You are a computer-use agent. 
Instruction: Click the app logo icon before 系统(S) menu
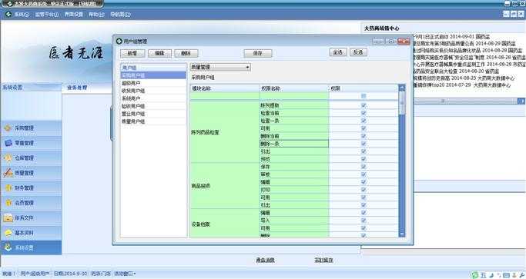tap(8, 15)
